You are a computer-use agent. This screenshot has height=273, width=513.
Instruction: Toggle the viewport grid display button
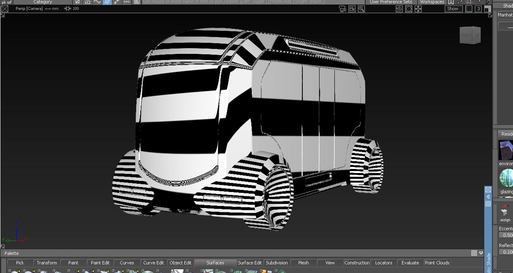(468, 9)
